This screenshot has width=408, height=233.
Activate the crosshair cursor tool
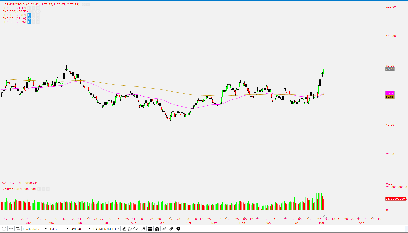(11, 229)
